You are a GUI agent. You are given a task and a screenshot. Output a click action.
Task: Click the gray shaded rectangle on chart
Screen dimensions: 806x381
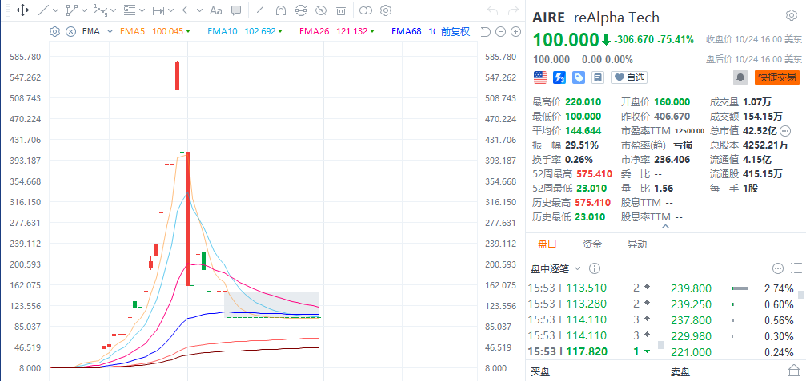pyautogui.click(x=271, y=304)
